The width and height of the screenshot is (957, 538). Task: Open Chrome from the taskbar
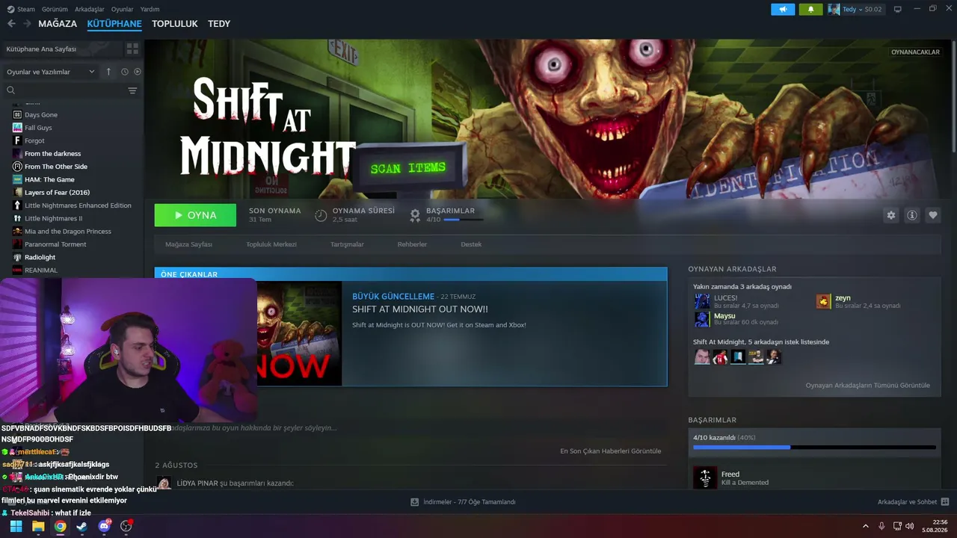60,526
